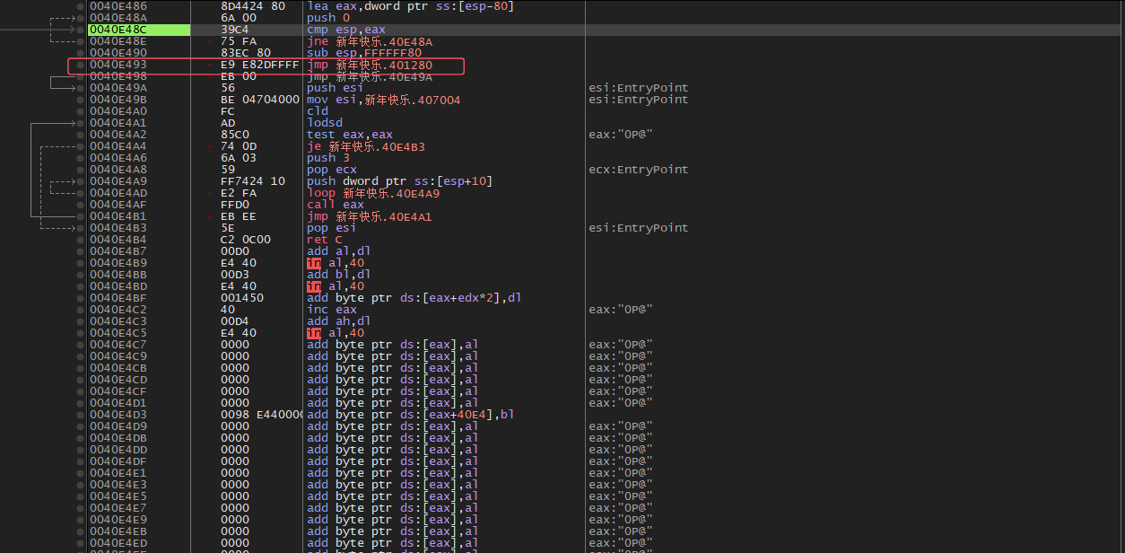The image size is (1125, 553).
Task: Click esi:EntryPoint comment on pop esi row
Action: point(639,228)
